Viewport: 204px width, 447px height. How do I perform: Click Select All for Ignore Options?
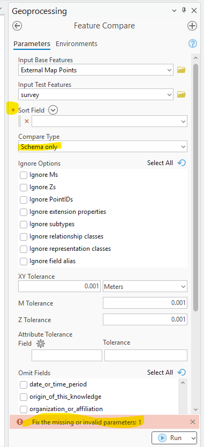[160, 163]
